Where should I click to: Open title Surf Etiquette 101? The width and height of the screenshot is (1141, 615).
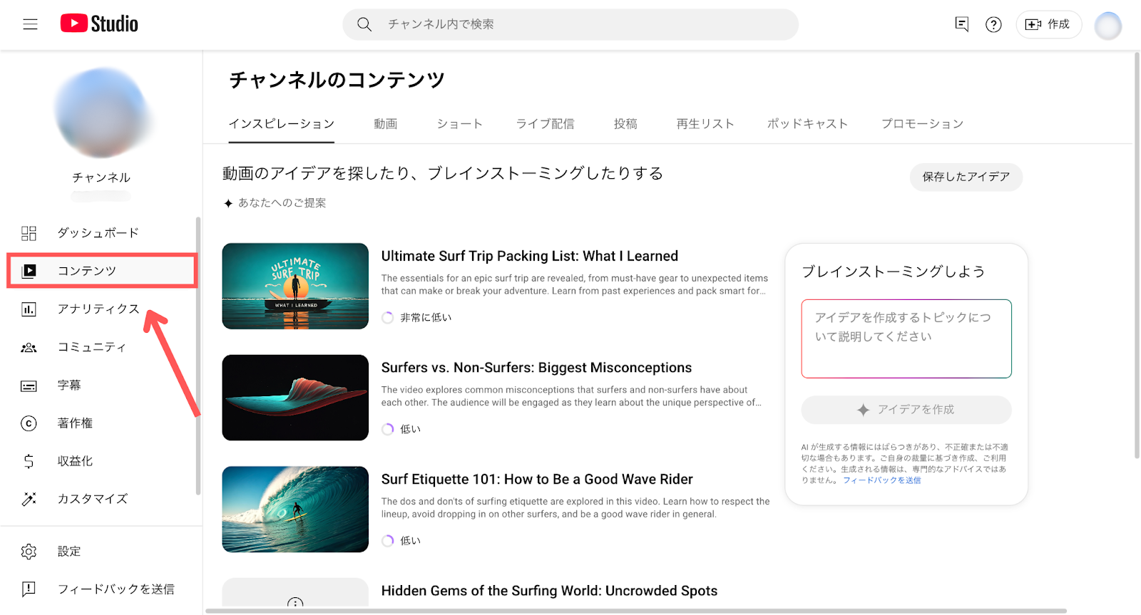[537, 480]
